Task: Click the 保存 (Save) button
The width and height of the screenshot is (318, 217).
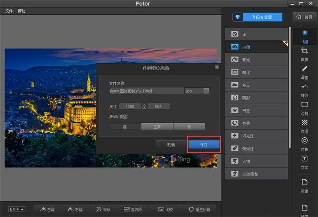Action: [204, 145]
